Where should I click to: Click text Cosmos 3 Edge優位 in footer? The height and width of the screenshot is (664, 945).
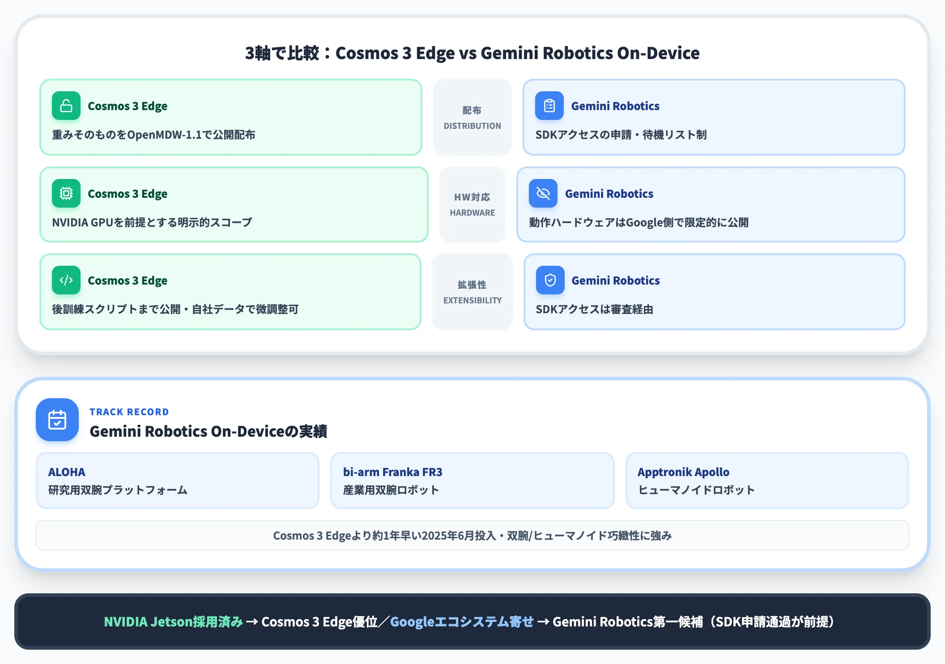click(319, 621)
